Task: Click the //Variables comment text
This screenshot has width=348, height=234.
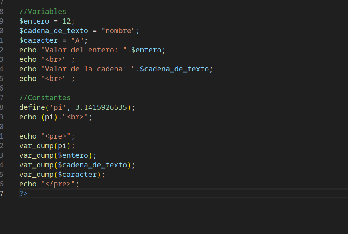Action: [x=42, y=11]
